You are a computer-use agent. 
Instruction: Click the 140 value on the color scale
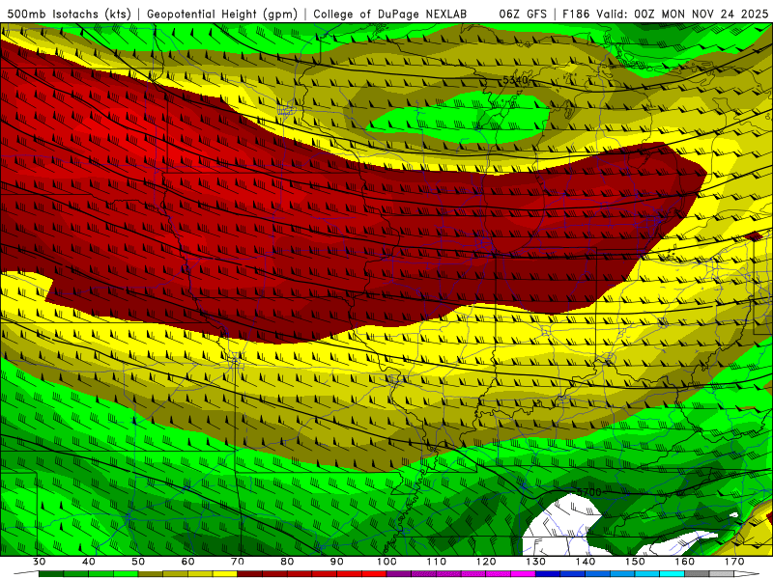click(586, 562)
